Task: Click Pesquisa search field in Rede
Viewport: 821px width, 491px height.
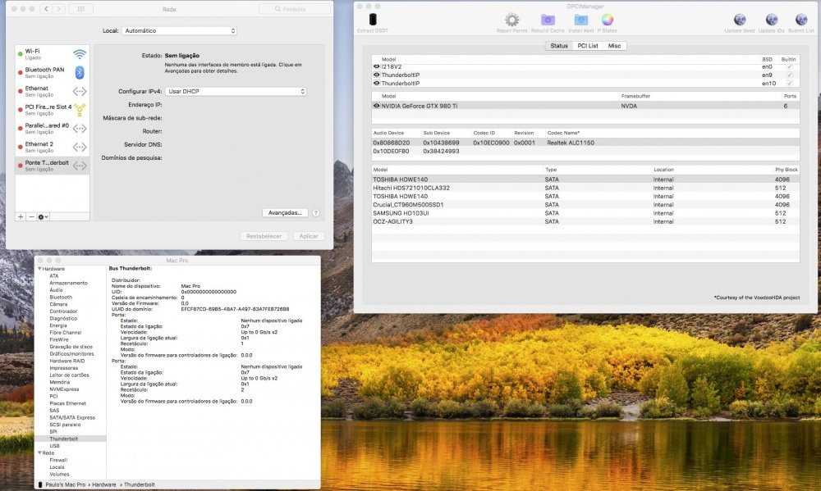Action: click(x=295, y=9)
